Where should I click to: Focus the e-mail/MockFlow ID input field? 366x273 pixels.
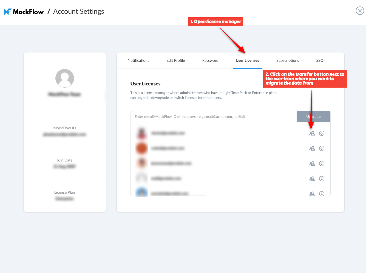(214, 116)
